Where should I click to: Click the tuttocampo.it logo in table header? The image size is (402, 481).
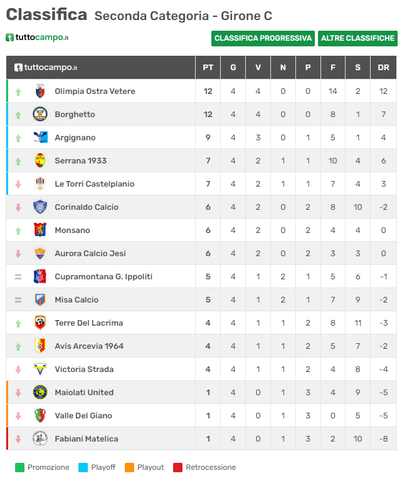pos(46,68)
